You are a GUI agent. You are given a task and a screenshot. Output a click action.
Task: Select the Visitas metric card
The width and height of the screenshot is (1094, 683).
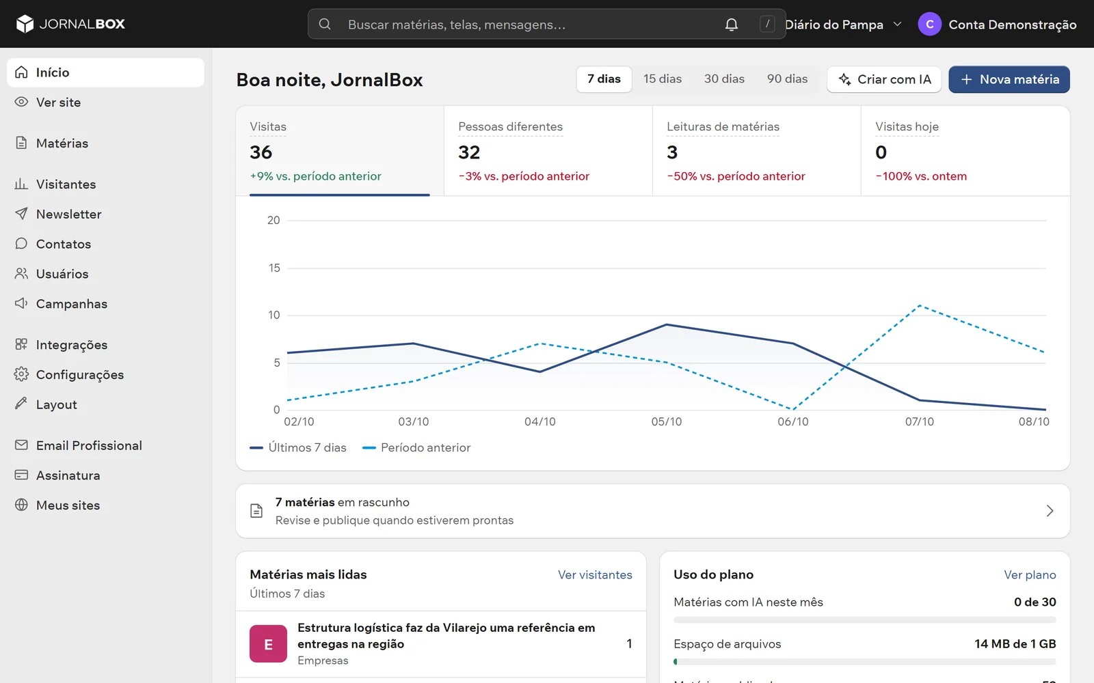[x=340, y=151]
